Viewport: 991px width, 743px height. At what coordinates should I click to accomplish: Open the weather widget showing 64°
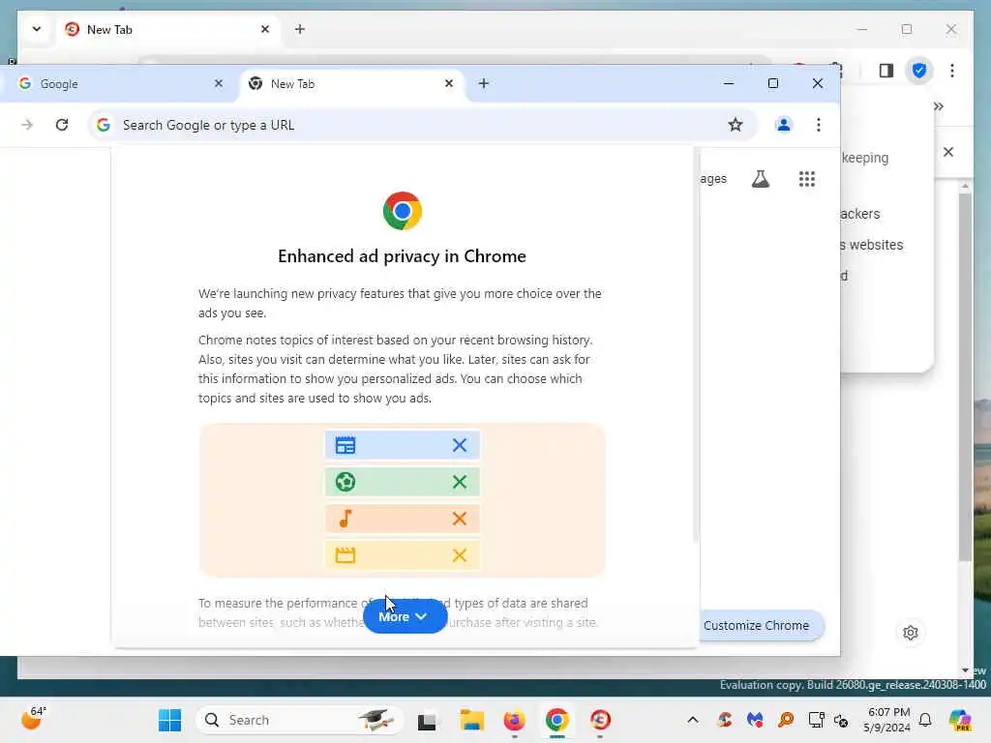click(33, 719)
